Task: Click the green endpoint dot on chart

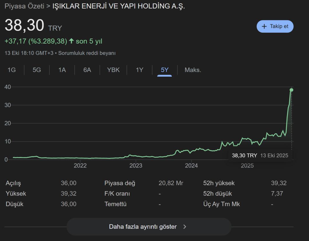Action: (291, 90)
